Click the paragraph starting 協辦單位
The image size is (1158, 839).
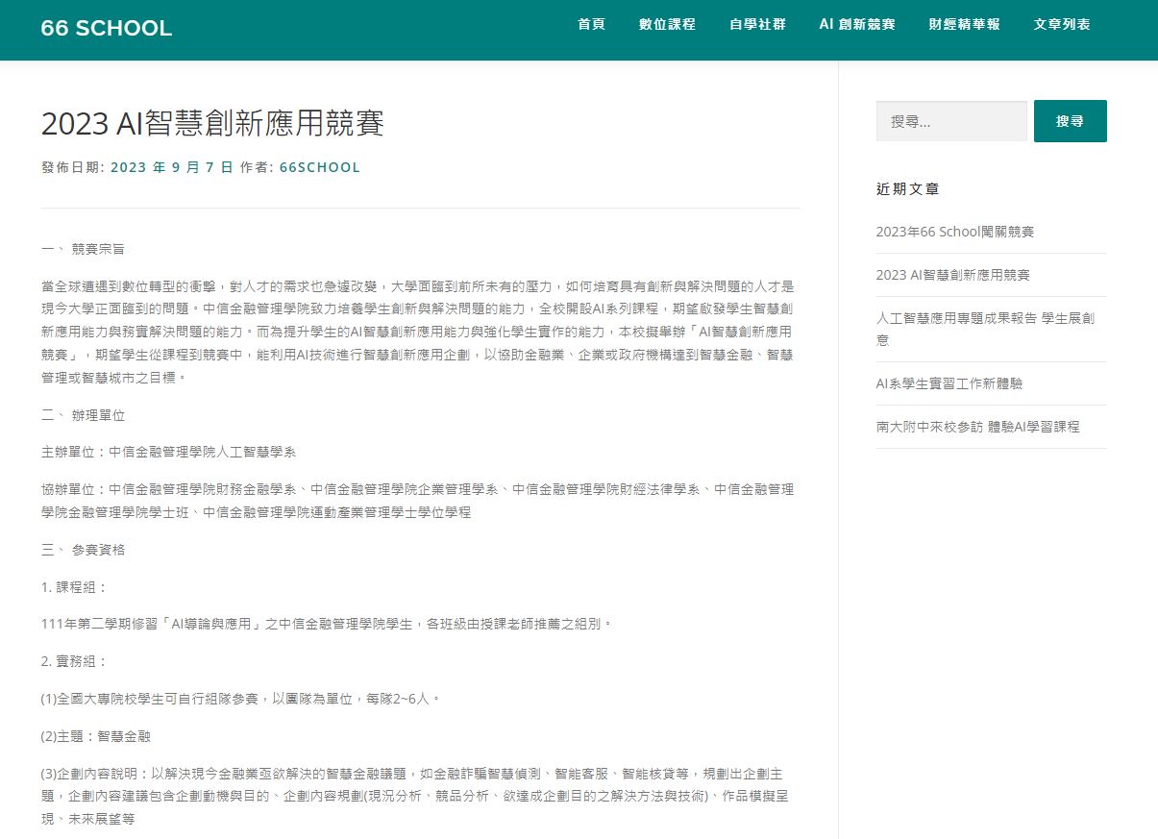pos(417,501)
